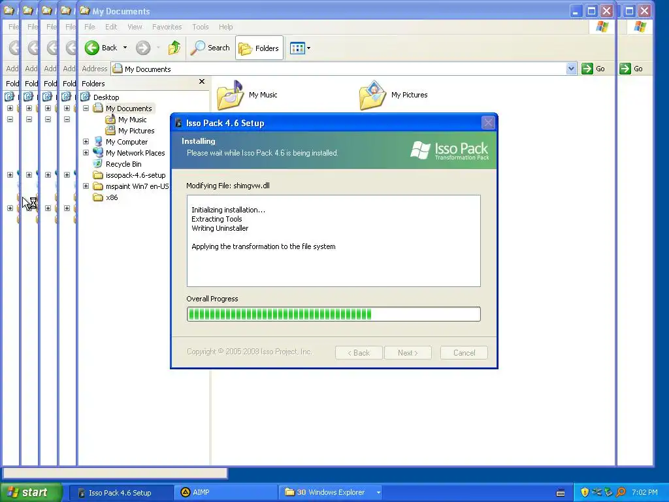Open the My Pictures folder icon in content pane
The image size is (669, 502).
coord(372,95)
